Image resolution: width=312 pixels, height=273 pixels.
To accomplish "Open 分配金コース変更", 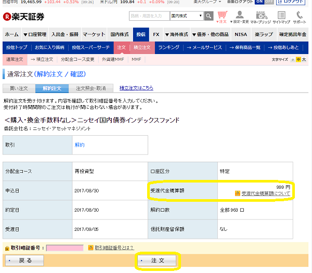I will point(77,59).
